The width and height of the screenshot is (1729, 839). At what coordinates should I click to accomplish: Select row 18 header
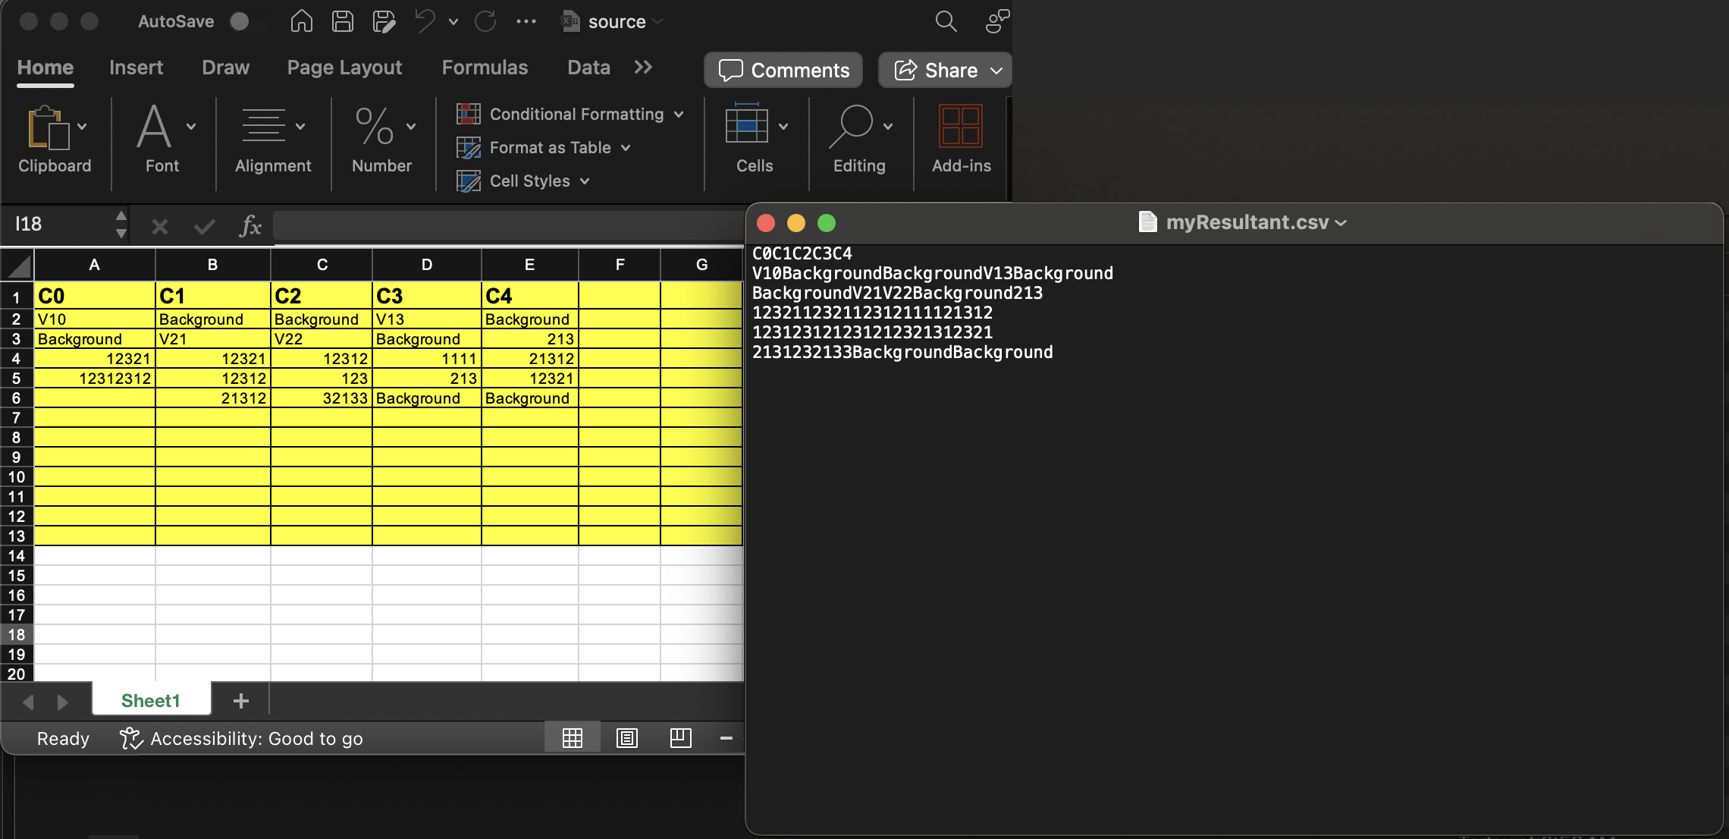[x=17, y=634]
